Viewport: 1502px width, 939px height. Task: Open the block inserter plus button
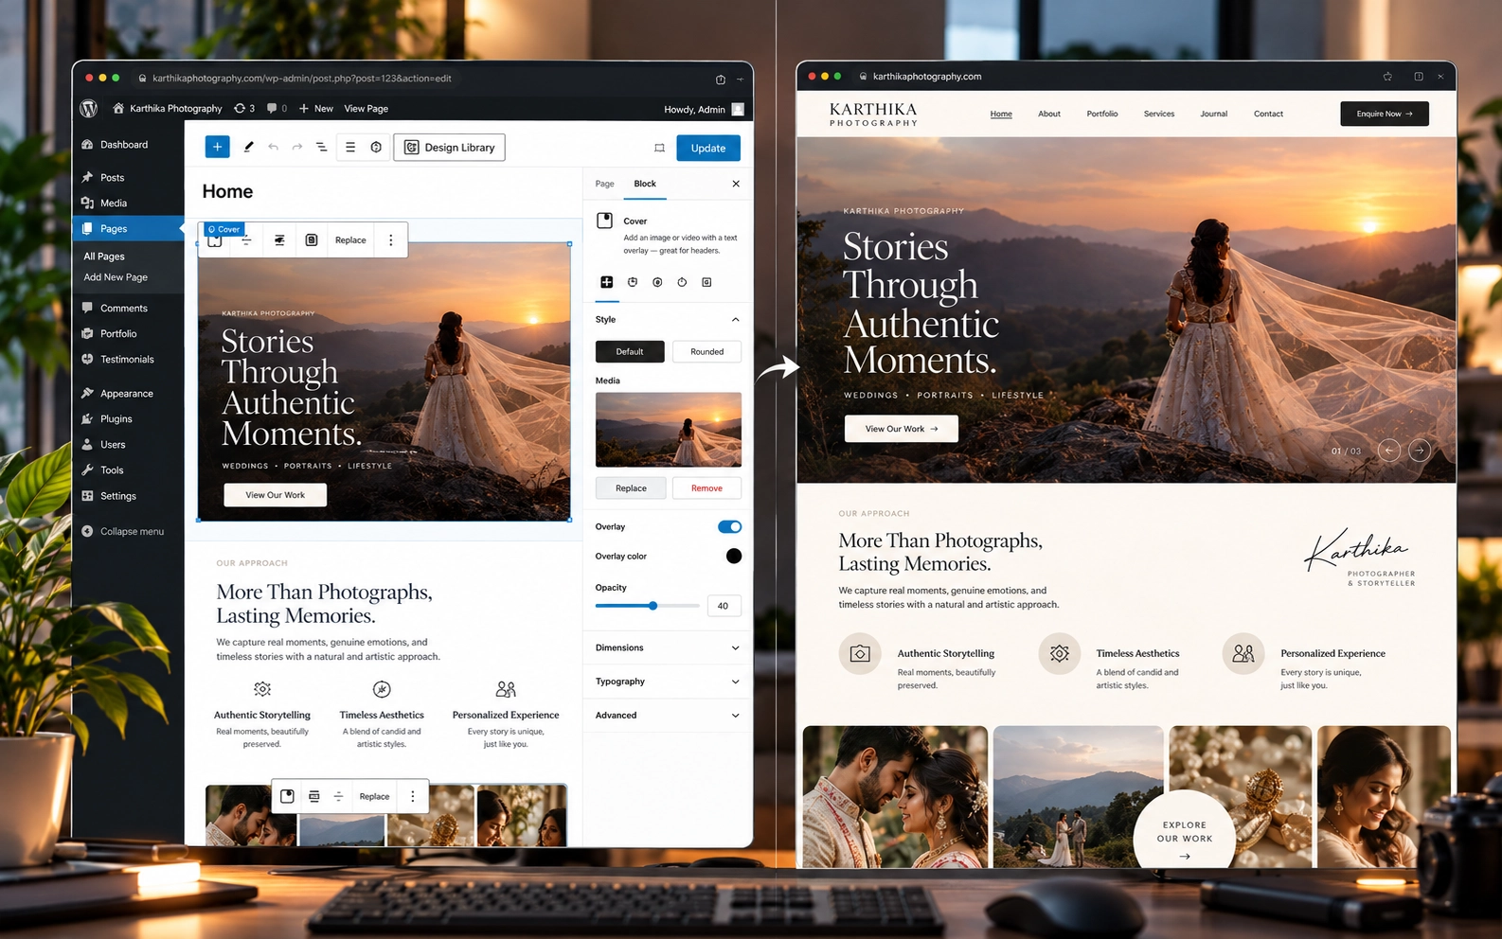217,147
